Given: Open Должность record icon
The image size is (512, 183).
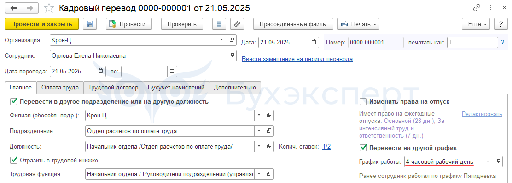Looking at the screenshot, I should coord(269,146).
